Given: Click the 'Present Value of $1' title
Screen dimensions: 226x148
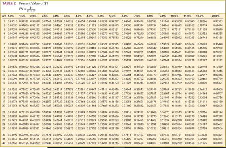Looking at the screenshot, I should [33, 3].
